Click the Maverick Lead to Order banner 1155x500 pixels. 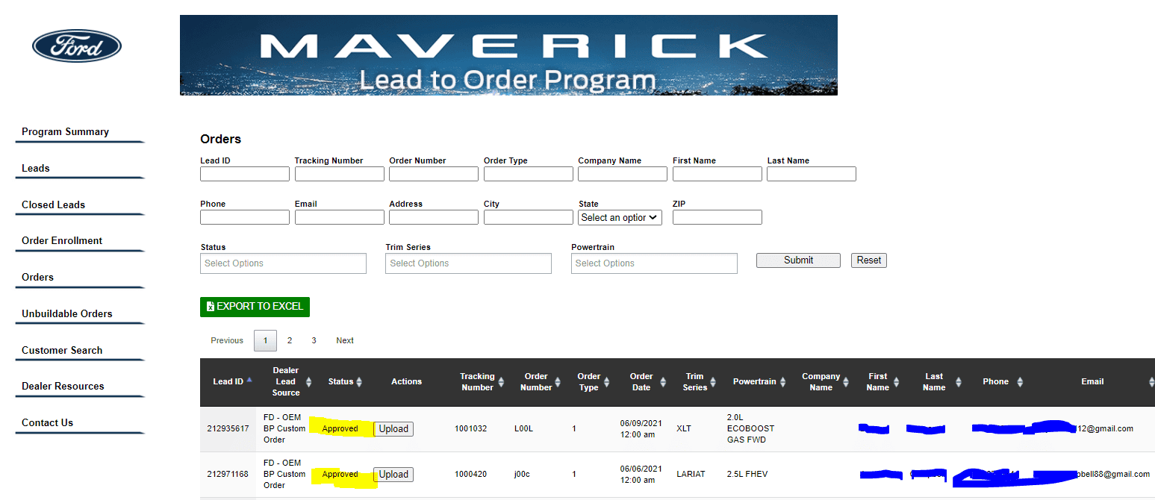[x=508, y=55]
